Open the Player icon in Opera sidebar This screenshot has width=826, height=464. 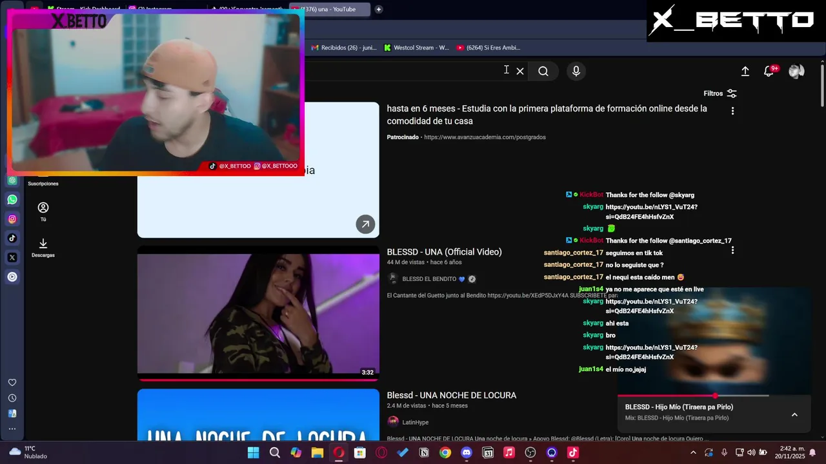pyautogui.click(x=12, y=277)
